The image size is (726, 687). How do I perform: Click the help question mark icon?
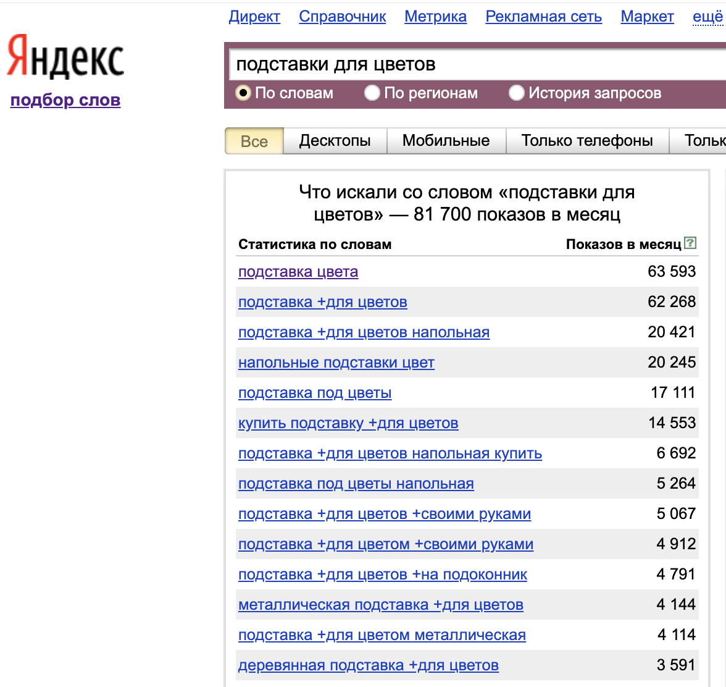coord(691,243)
